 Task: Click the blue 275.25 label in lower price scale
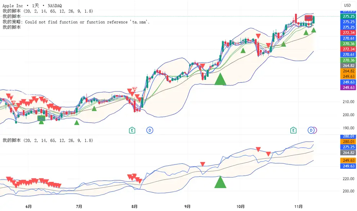348,147
